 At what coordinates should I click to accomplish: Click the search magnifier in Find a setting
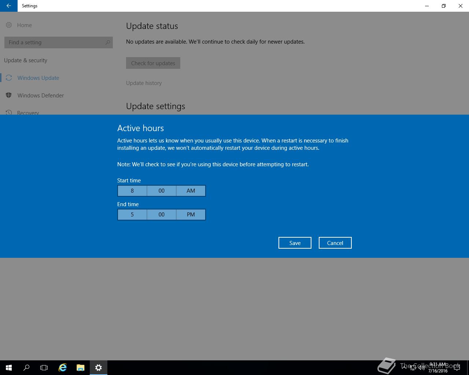click(108, 42)
